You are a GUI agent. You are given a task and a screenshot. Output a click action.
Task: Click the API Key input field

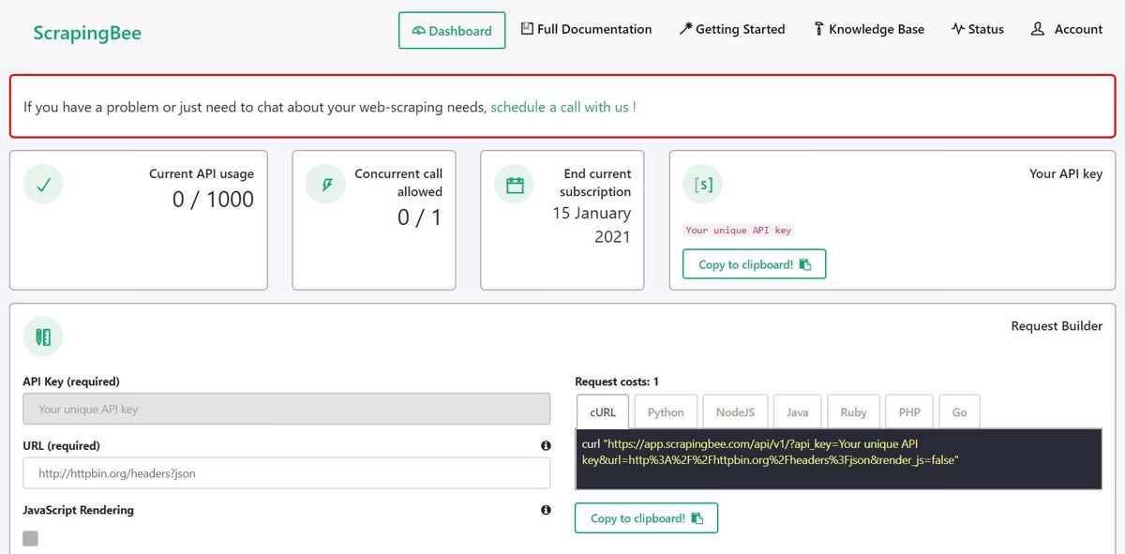[x=286, y=409]
